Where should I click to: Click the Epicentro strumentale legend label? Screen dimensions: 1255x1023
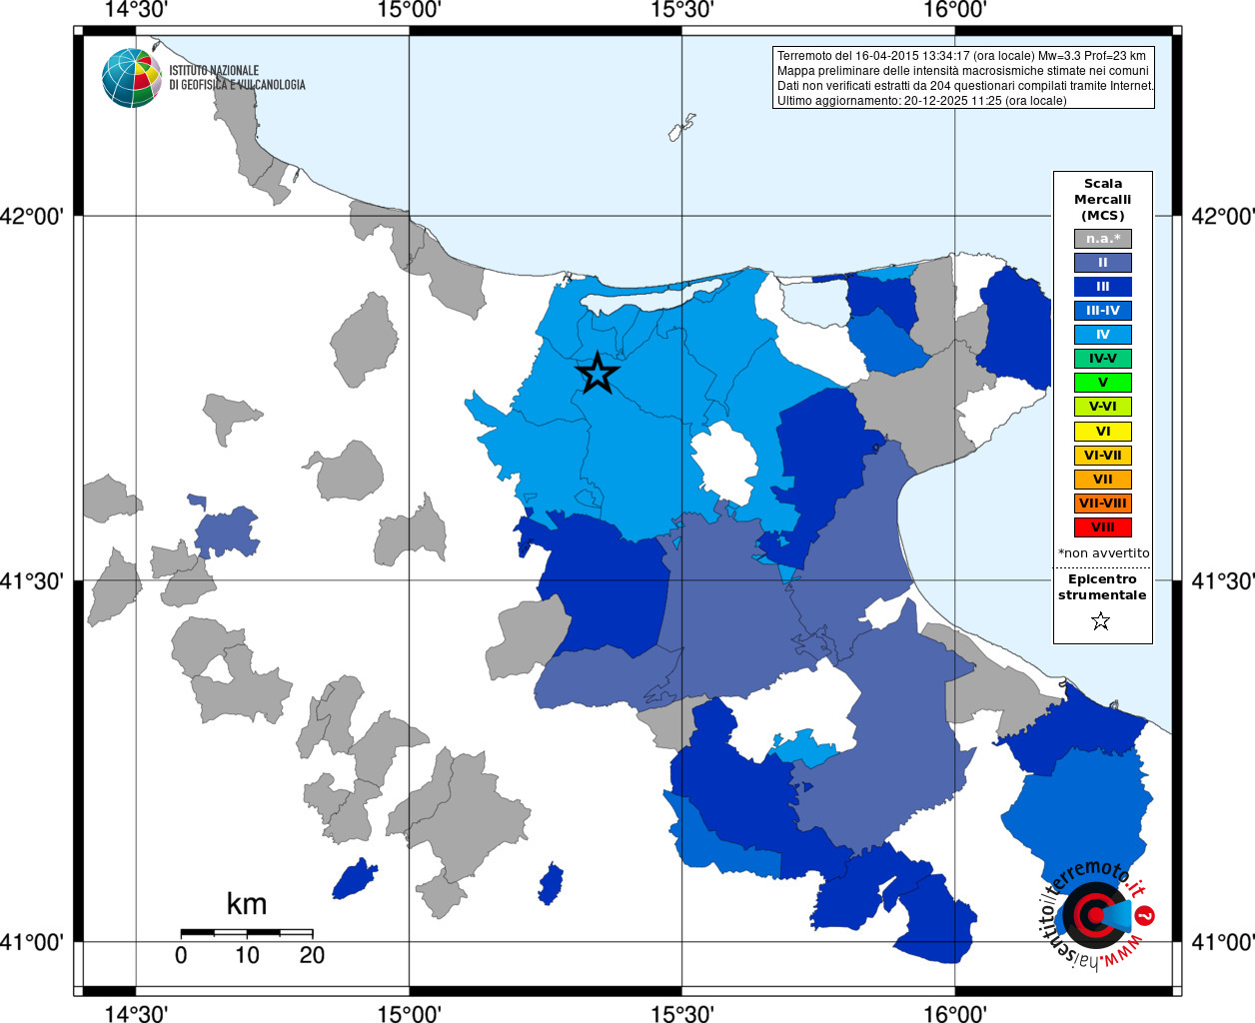(x=1102, y=587)
